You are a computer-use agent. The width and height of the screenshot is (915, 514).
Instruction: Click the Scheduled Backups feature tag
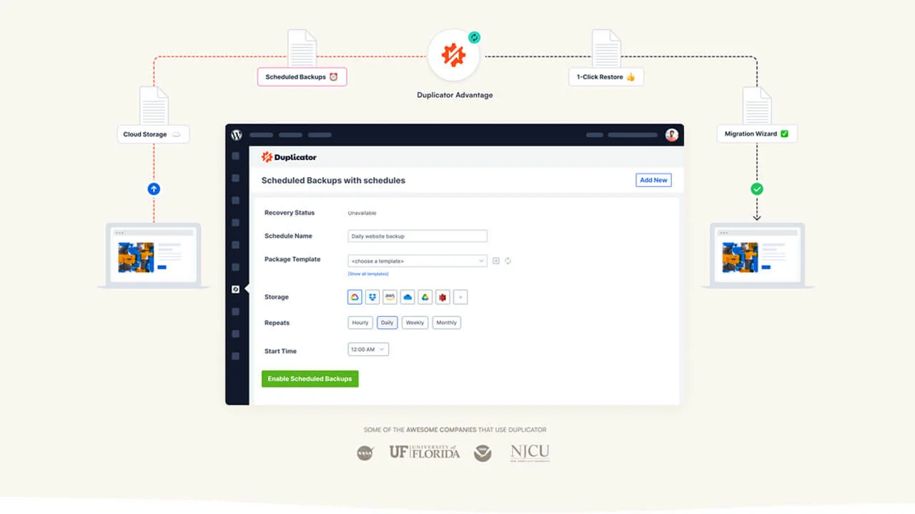[302, 77]
